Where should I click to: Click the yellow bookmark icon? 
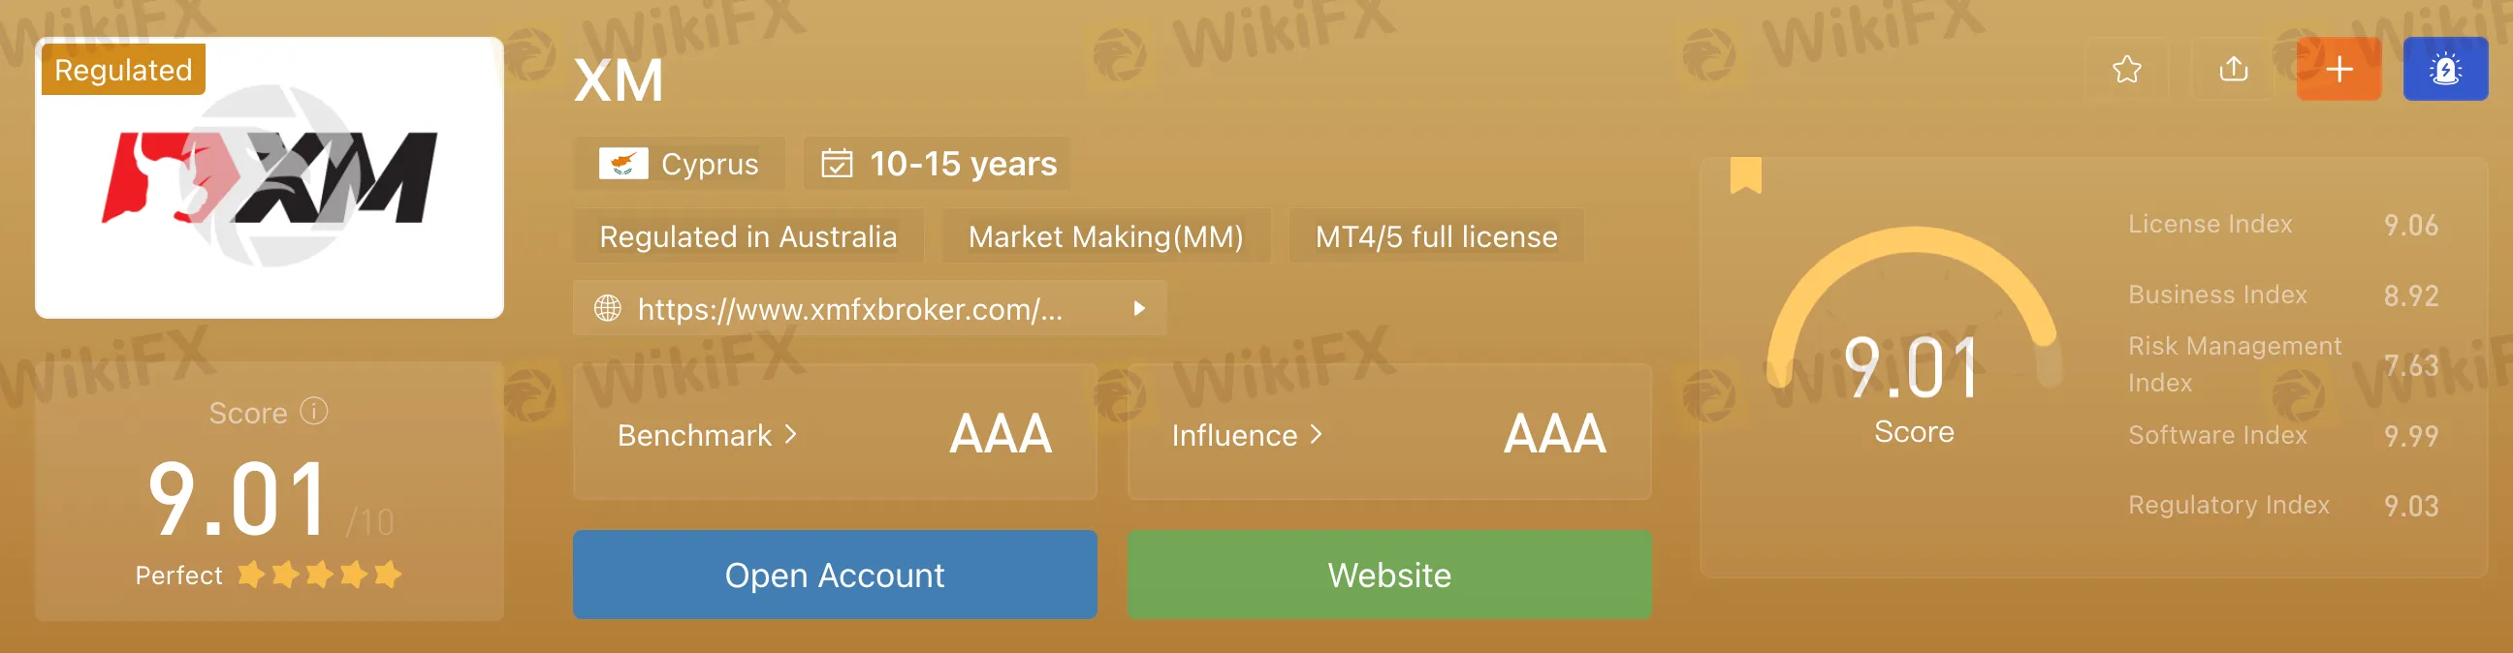pyautogui.click(x=1745, y=175)
